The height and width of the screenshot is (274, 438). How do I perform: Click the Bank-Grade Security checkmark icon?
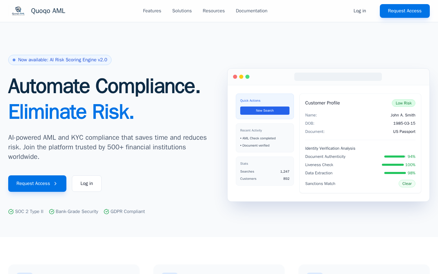52,212
